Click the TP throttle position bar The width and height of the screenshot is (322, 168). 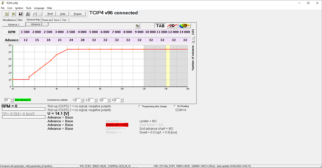[x=24, y=117]
